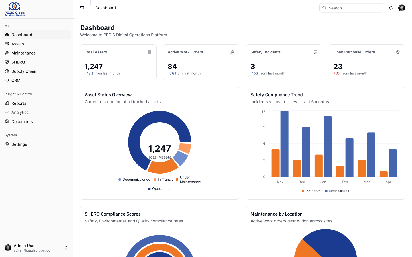The image size is (412, 257).
Task: Click the Reports bar chart icon
Action: 7,103
